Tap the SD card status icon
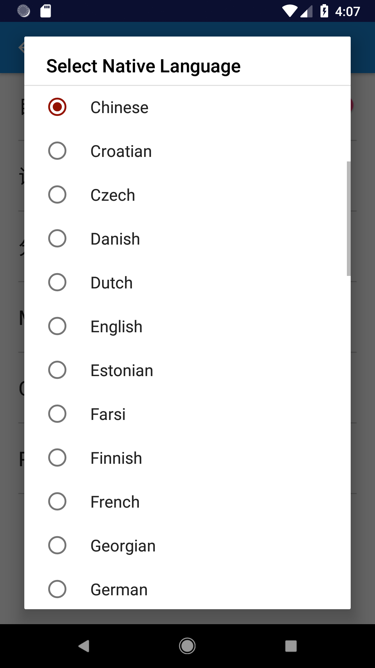The image size is (375, 668). pyautogui.click(x=45, y=11)
